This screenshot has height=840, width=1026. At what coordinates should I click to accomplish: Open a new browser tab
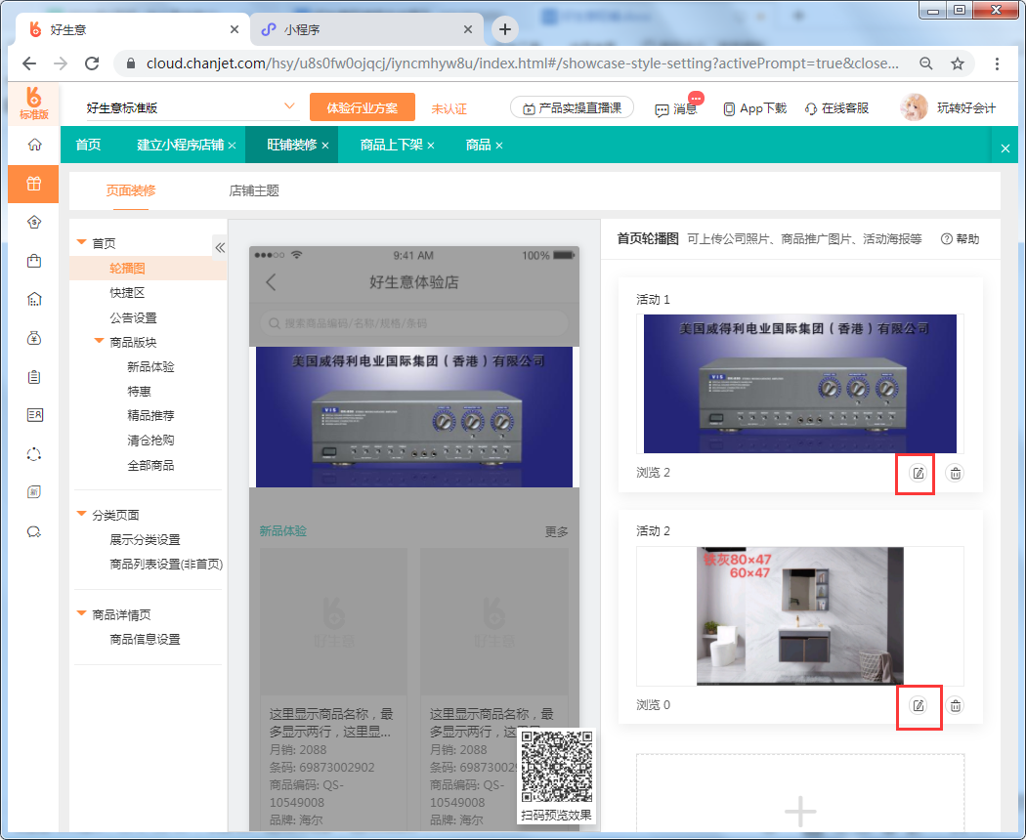504,29
